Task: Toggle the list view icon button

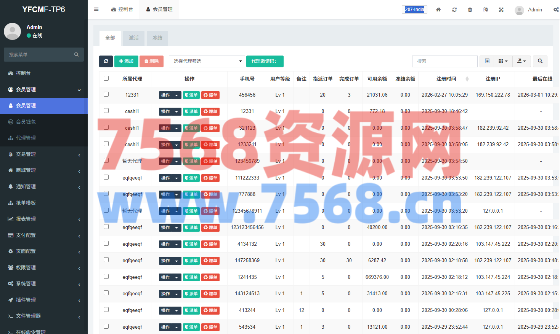Action: coord(487,61)
